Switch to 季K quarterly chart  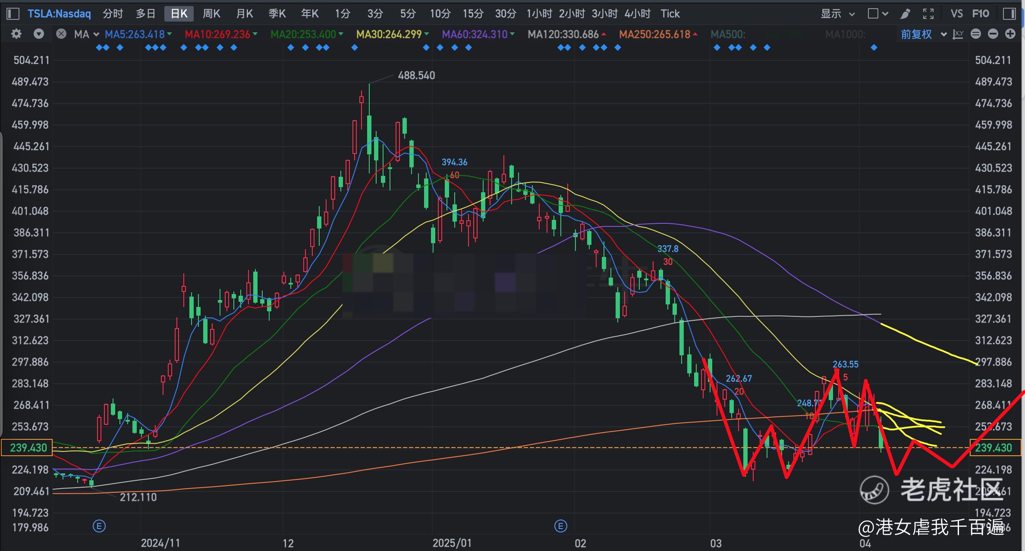point(277,14)
